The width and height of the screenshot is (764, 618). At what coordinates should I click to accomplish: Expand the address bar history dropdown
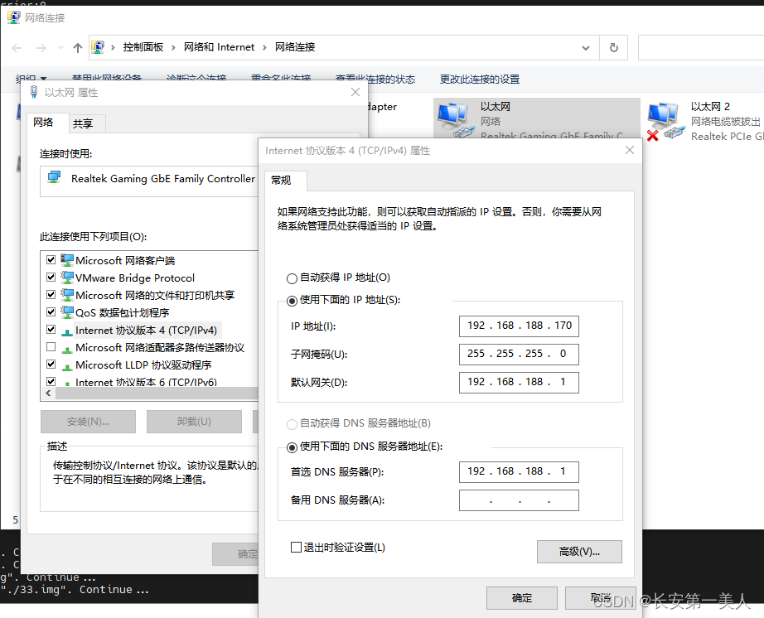point(586,48)
